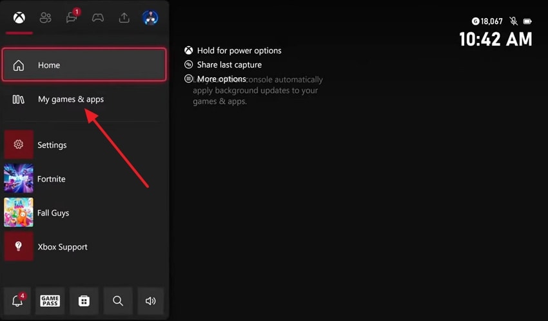Click the Fortnite game thumbnail

click(19, 178)
